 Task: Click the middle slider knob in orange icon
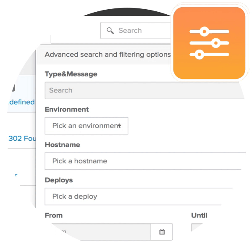(216, 43)
